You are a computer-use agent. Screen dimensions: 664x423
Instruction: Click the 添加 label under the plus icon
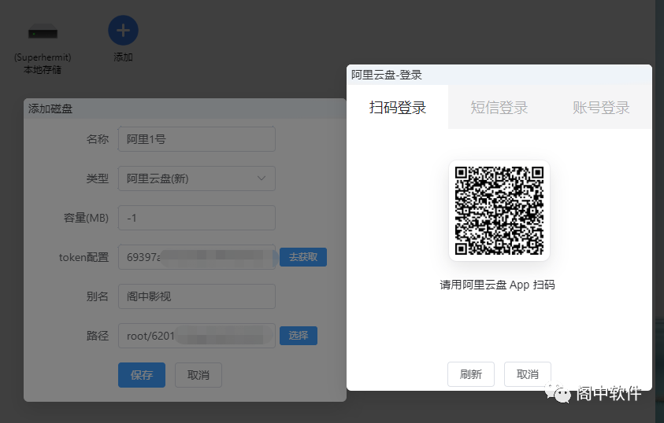(x=123, y=57)
